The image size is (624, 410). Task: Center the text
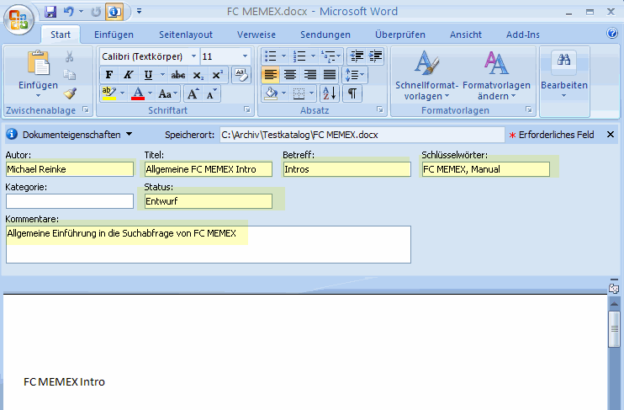point(290,75)
